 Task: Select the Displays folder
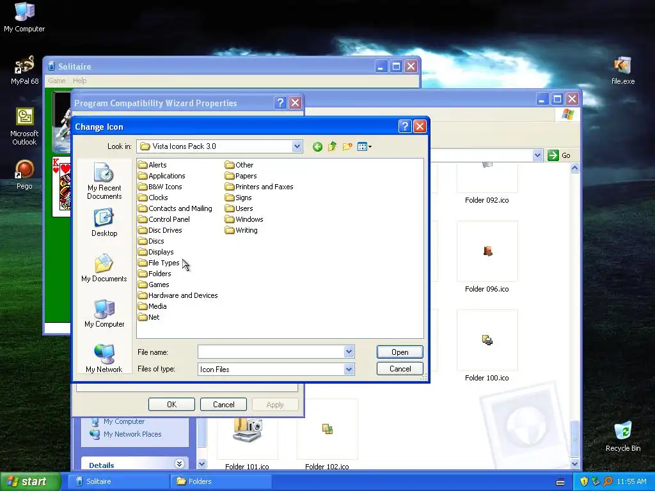pos(156,252)
